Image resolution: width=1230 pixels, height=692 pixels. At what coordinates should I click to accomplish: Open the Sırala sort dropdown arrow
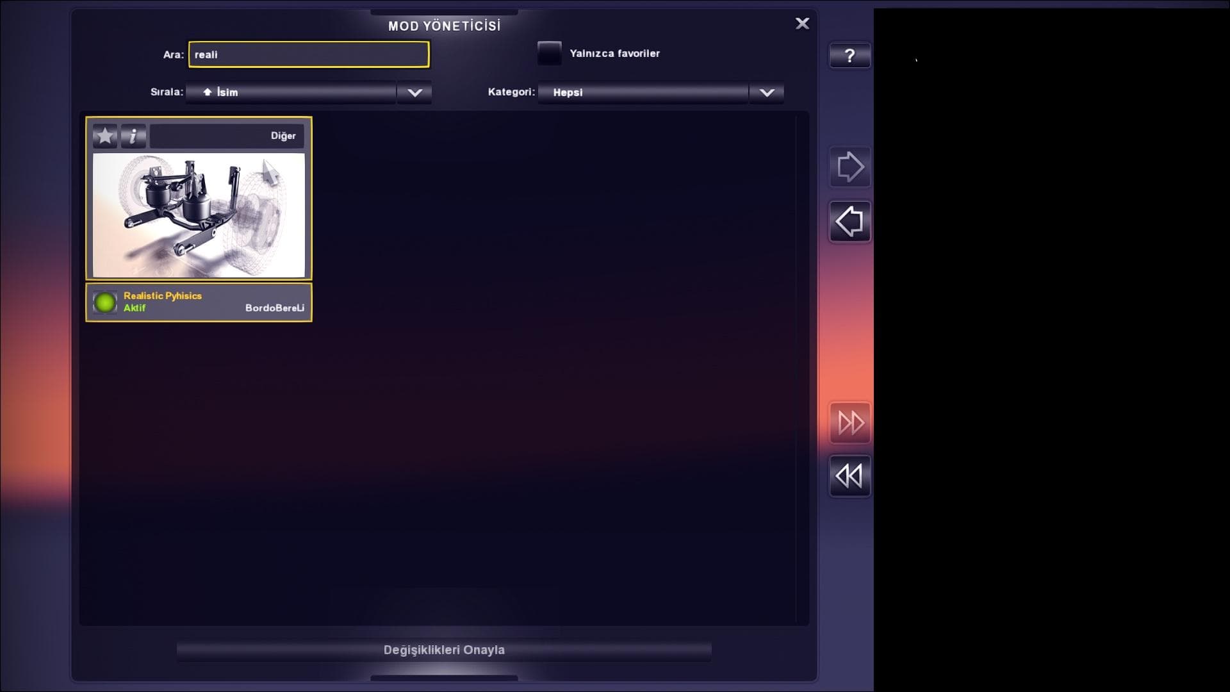(x=414, y=92)
